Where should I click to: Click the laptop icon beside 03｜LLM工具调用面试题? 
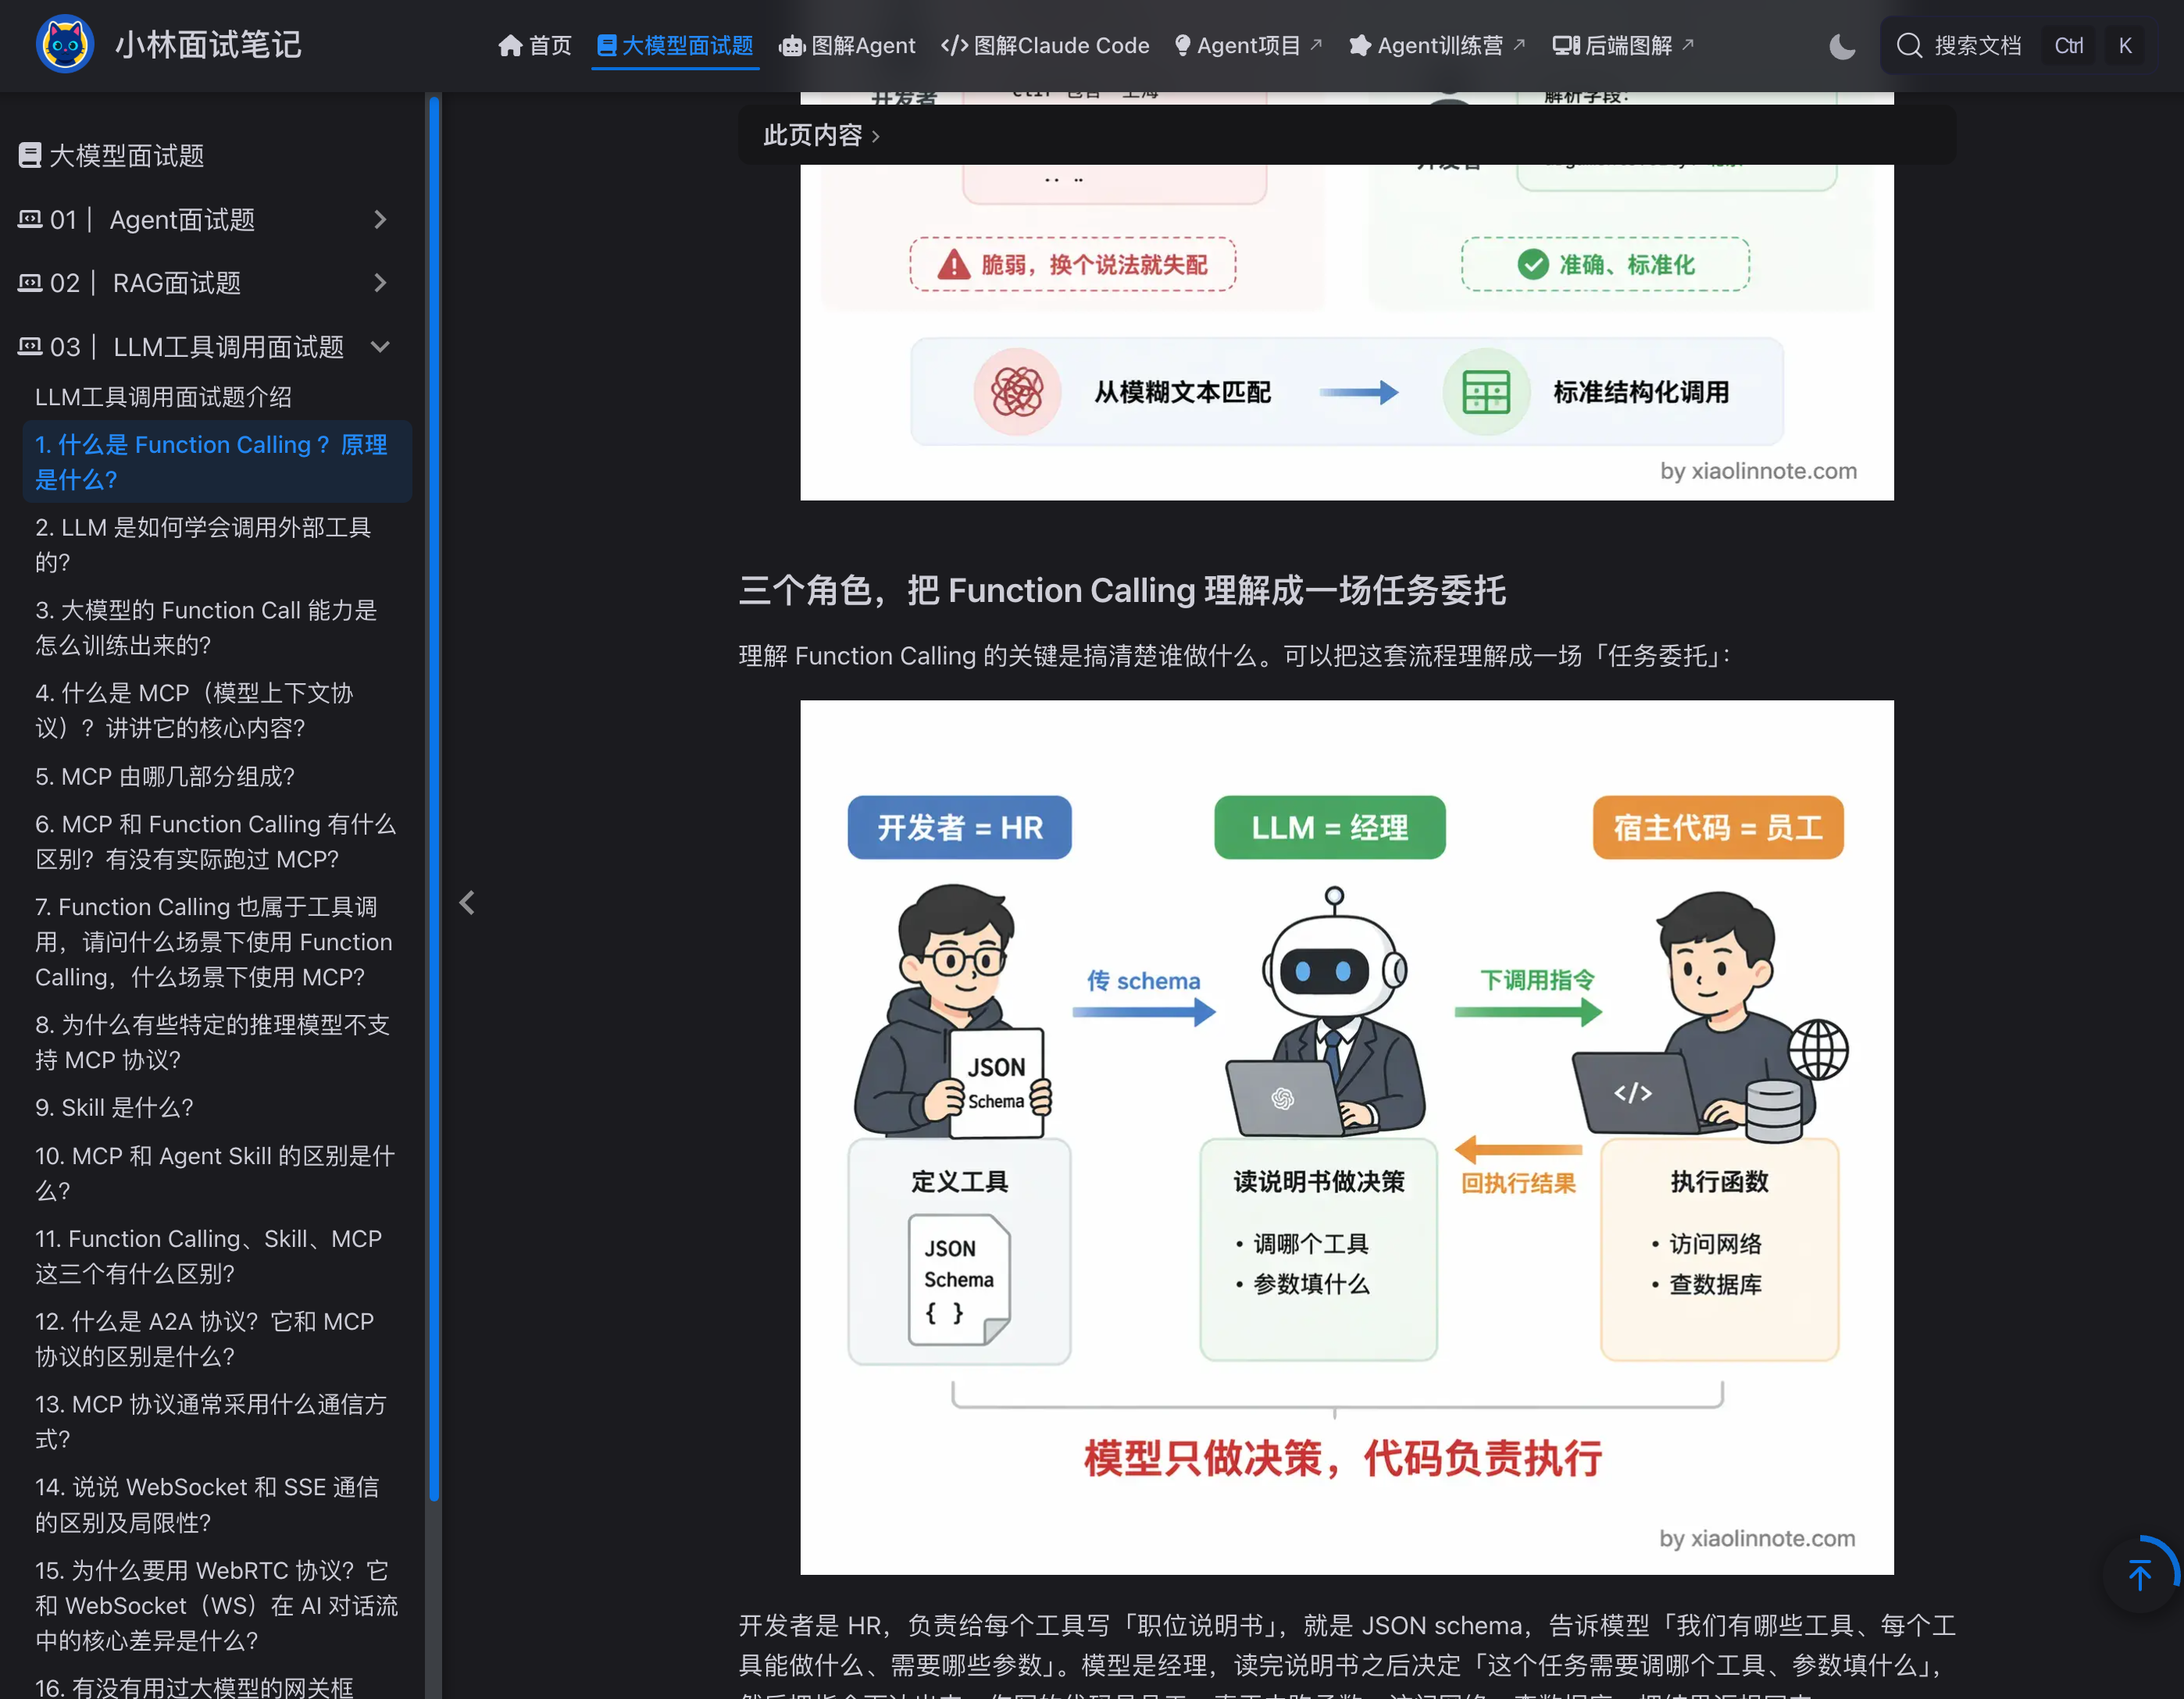30,347
